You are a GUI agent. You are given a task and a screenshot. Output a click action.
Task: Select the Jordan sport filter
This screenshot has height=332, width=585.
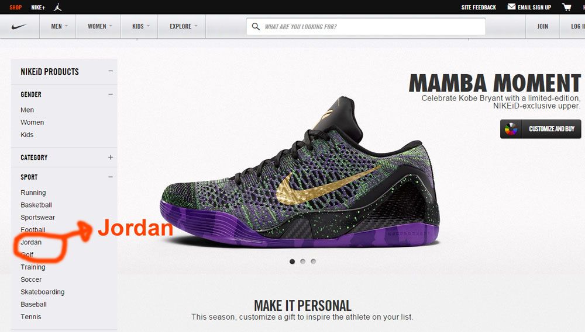tap(31, 242)
